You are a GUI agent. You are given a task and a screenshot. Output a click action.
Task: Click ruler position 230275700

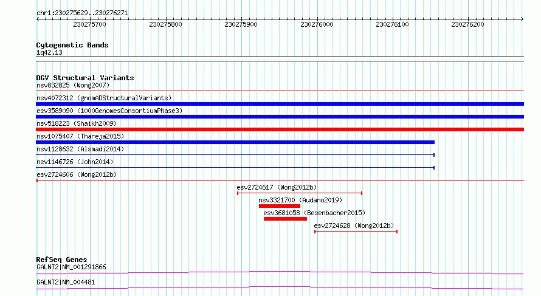click(90, 24)
